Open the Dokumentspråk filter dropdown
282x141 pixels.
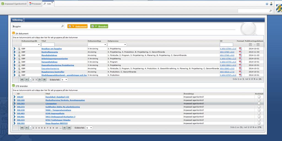click(x=31, y=45)
